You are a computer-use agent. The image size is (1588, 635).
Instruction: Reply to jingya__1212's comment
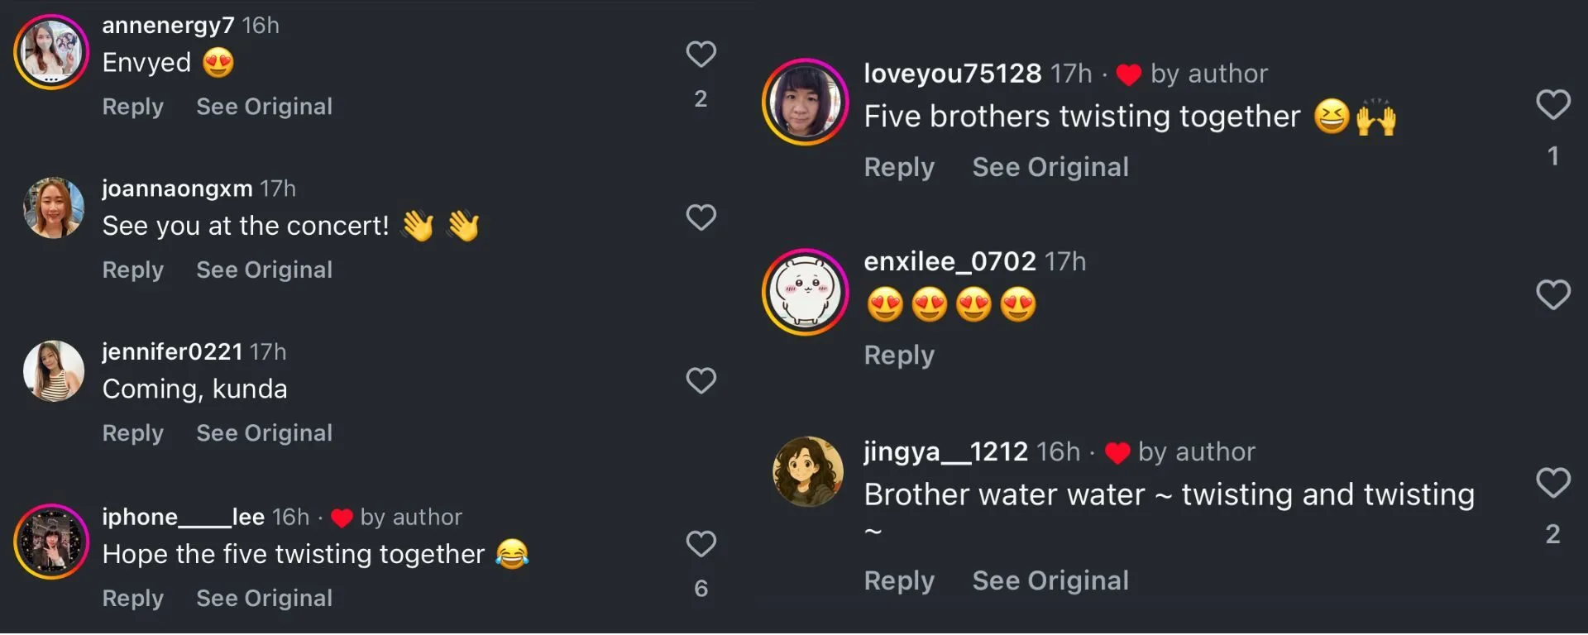coord(899,580)
